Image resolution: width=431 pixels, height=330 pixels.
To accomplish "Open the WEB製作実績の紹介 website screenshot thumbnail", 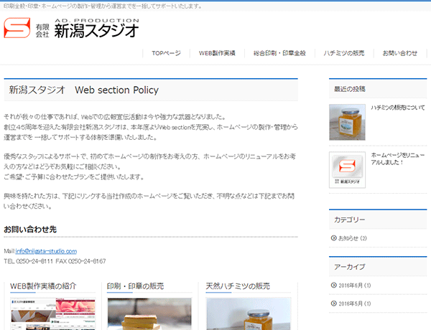I will (x=52, y=313).
